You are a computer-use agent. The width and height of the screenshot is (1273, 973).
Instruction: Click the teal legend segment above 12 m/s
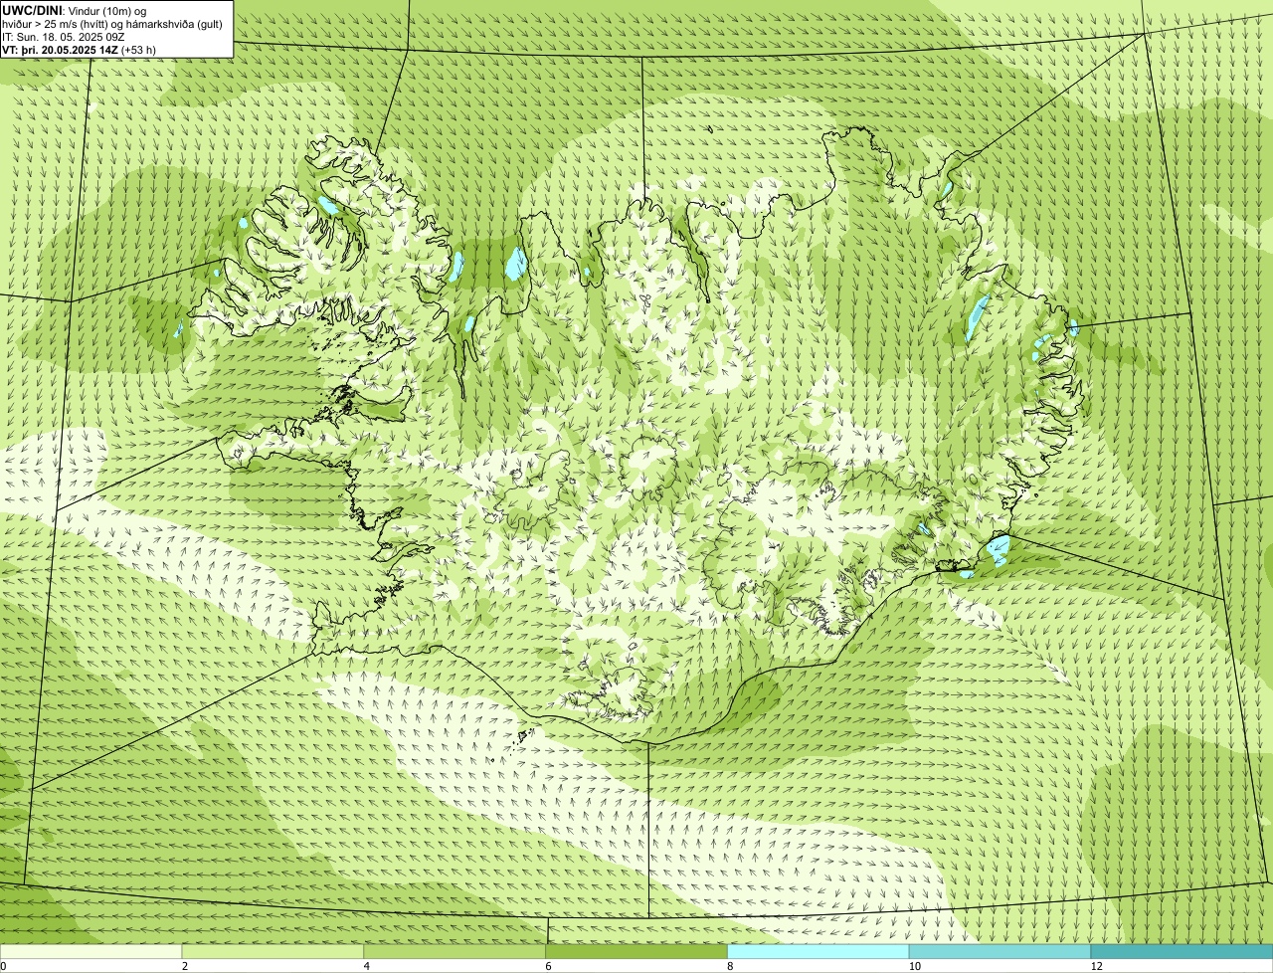[1182, 952]
